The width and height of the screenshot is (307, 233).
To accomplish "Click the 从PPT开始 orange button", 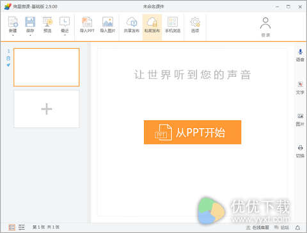I will pos(193,133).
